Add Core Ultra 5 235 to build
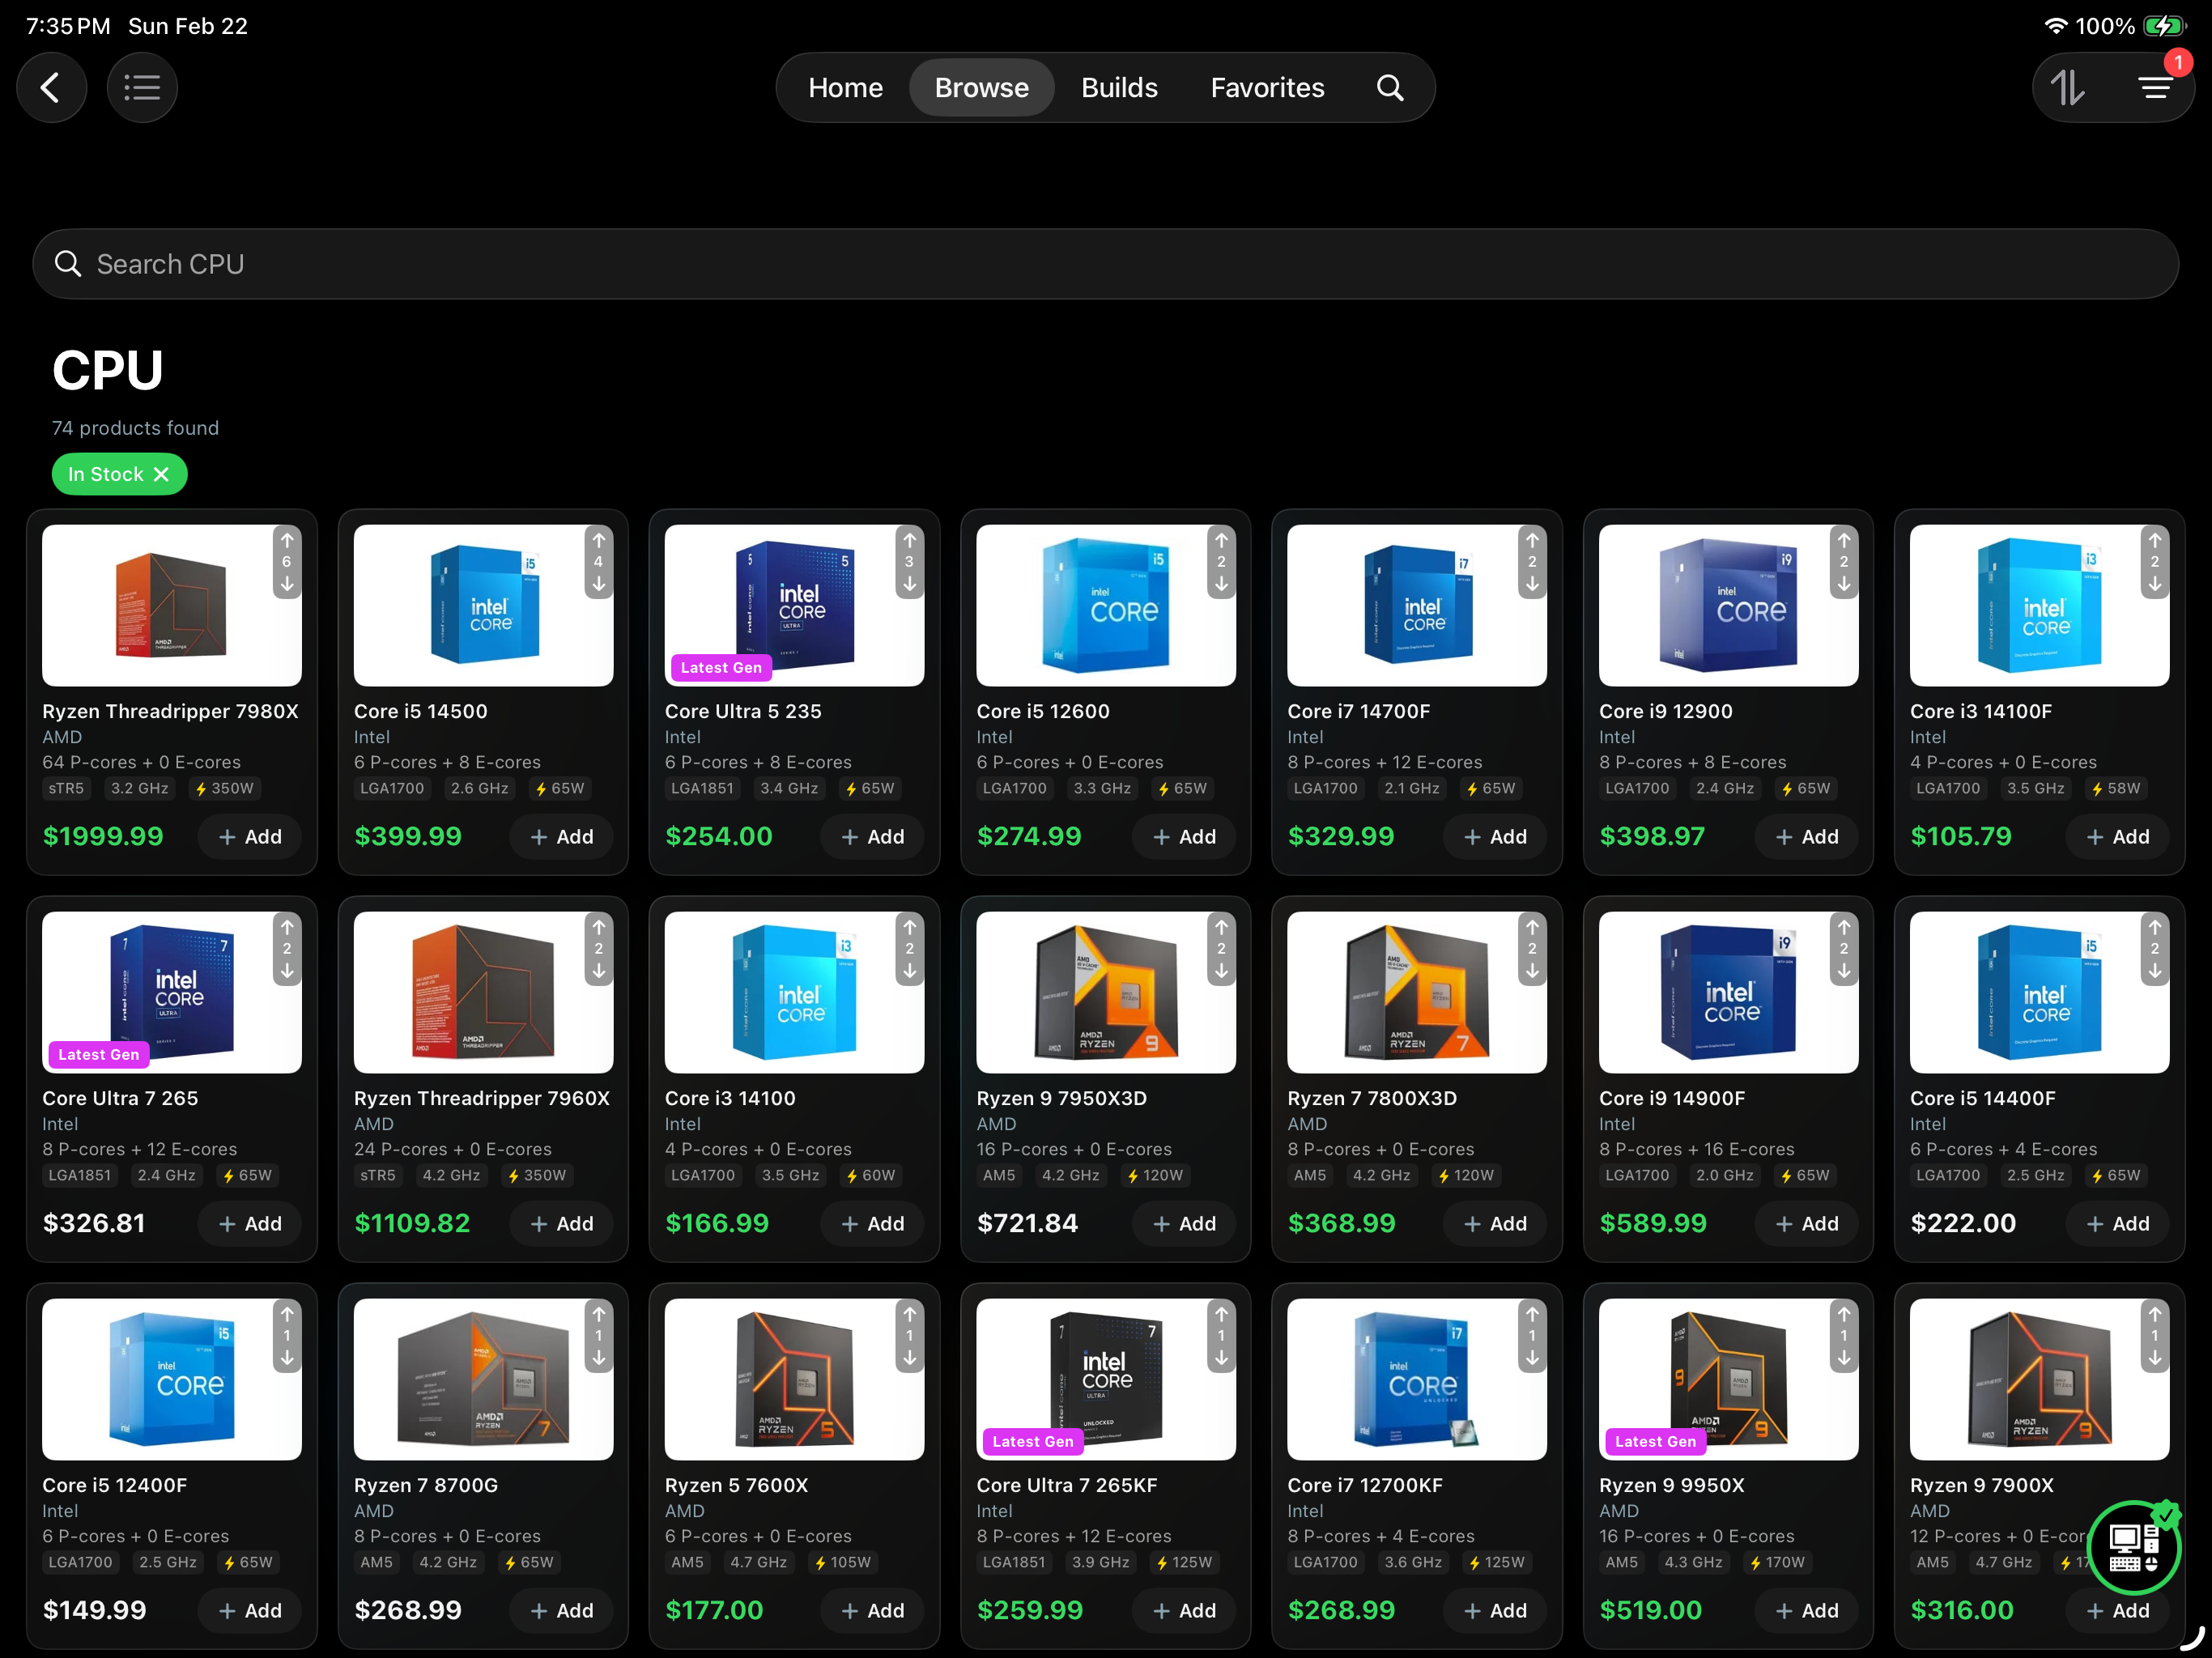 click(x=873, y=837)
